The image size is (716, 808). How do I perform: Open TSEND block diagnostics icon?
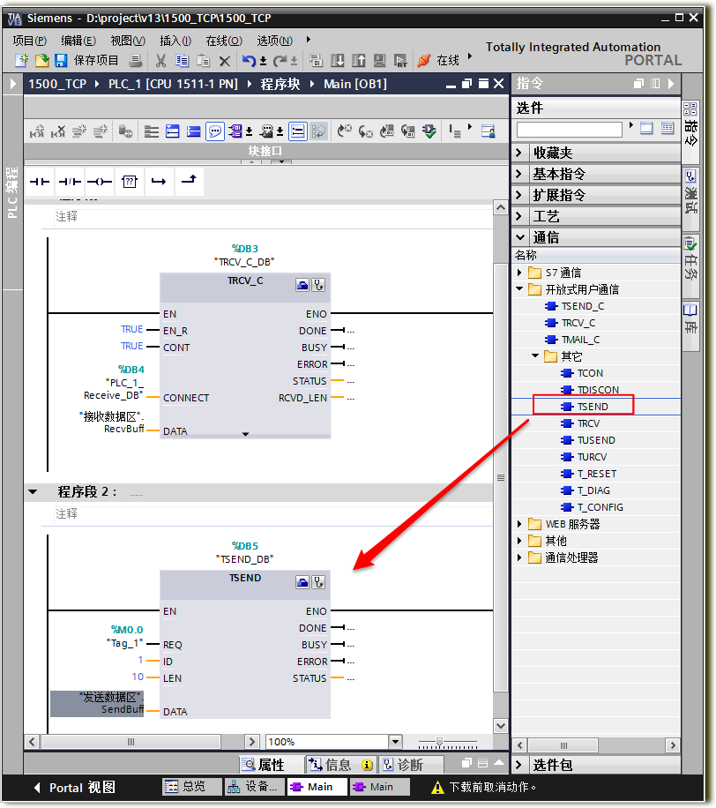(x=319, y=582)
